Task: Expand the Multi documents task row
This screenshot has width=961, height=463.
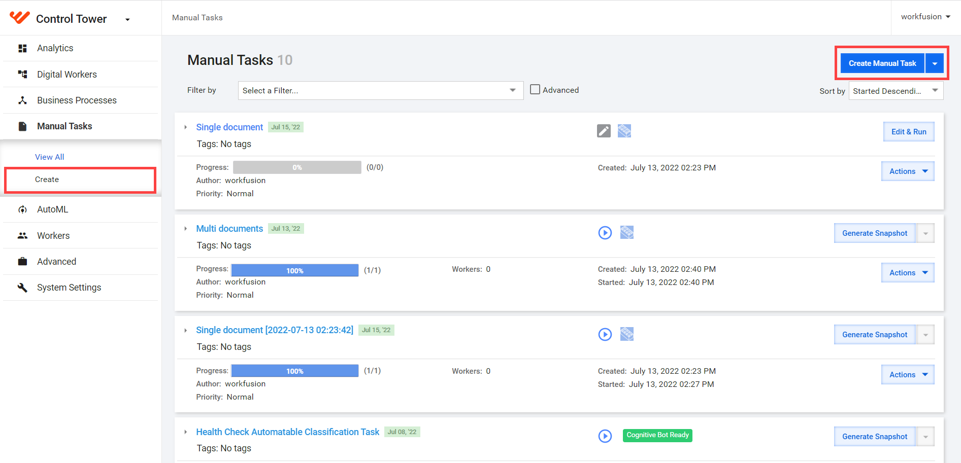Action: pyautogui.click(x=186, y=229)
